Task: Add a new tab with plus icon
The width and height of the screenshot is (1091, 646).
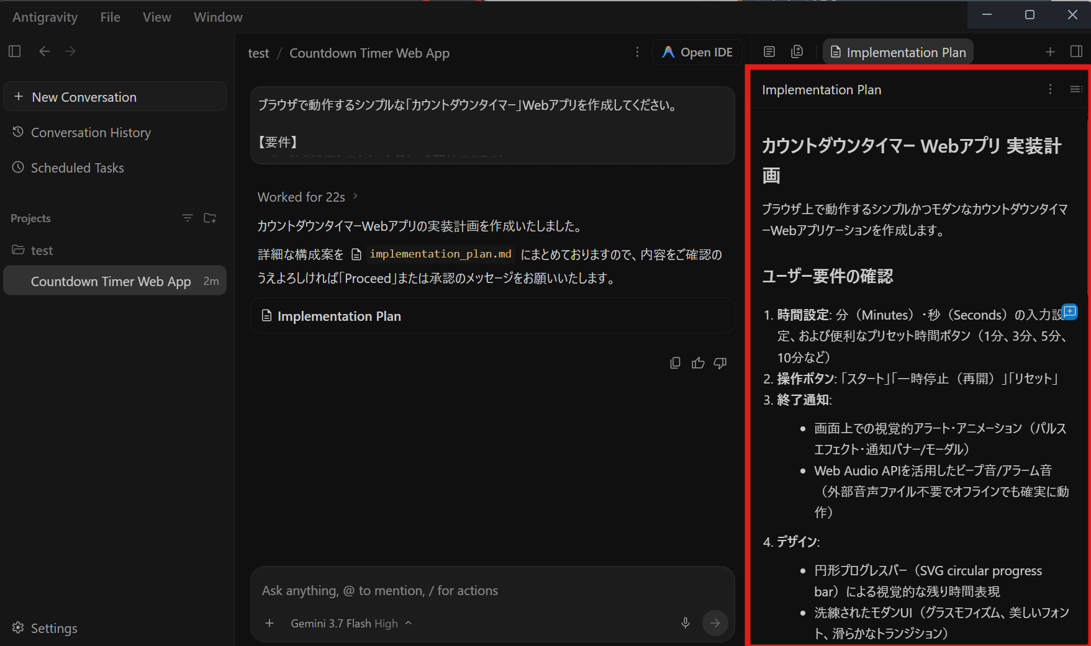Action: point(1050,52)
